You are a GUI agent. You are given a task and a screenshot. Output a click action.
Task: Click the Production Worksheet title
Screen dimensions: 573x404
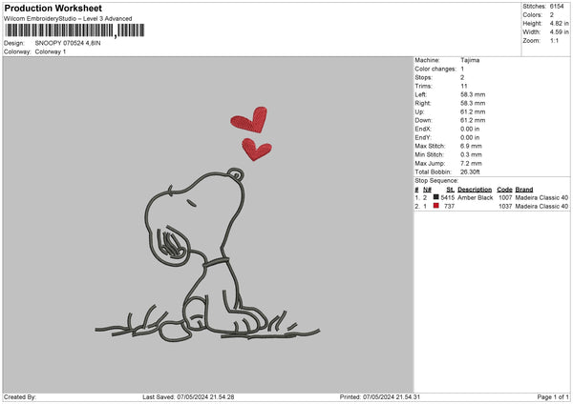click(53, 8)
